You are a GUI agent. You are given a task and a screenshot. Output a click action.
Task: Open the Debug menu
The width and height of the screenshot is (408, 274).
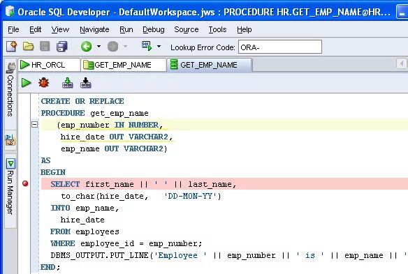[154, 29]
